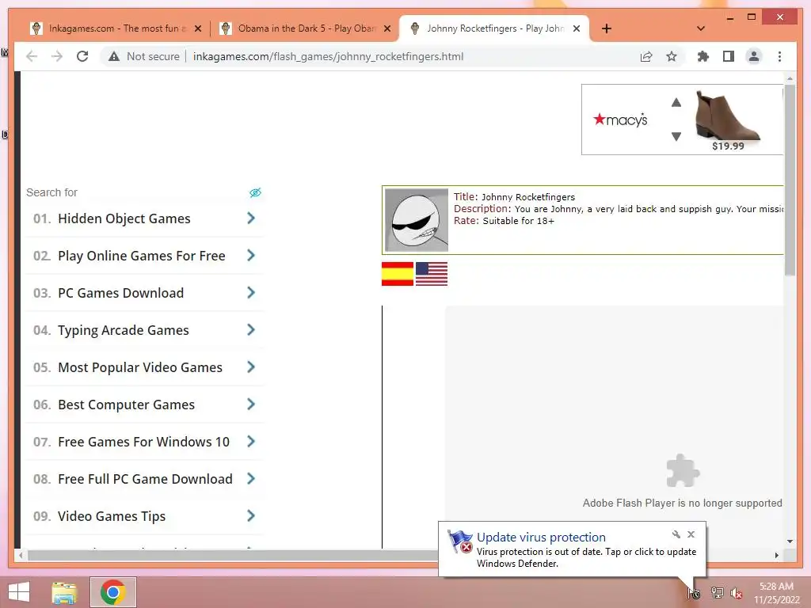
Task: Click the Macy's logo in ad
Action: pyautogui.click(x=620, y=120)
